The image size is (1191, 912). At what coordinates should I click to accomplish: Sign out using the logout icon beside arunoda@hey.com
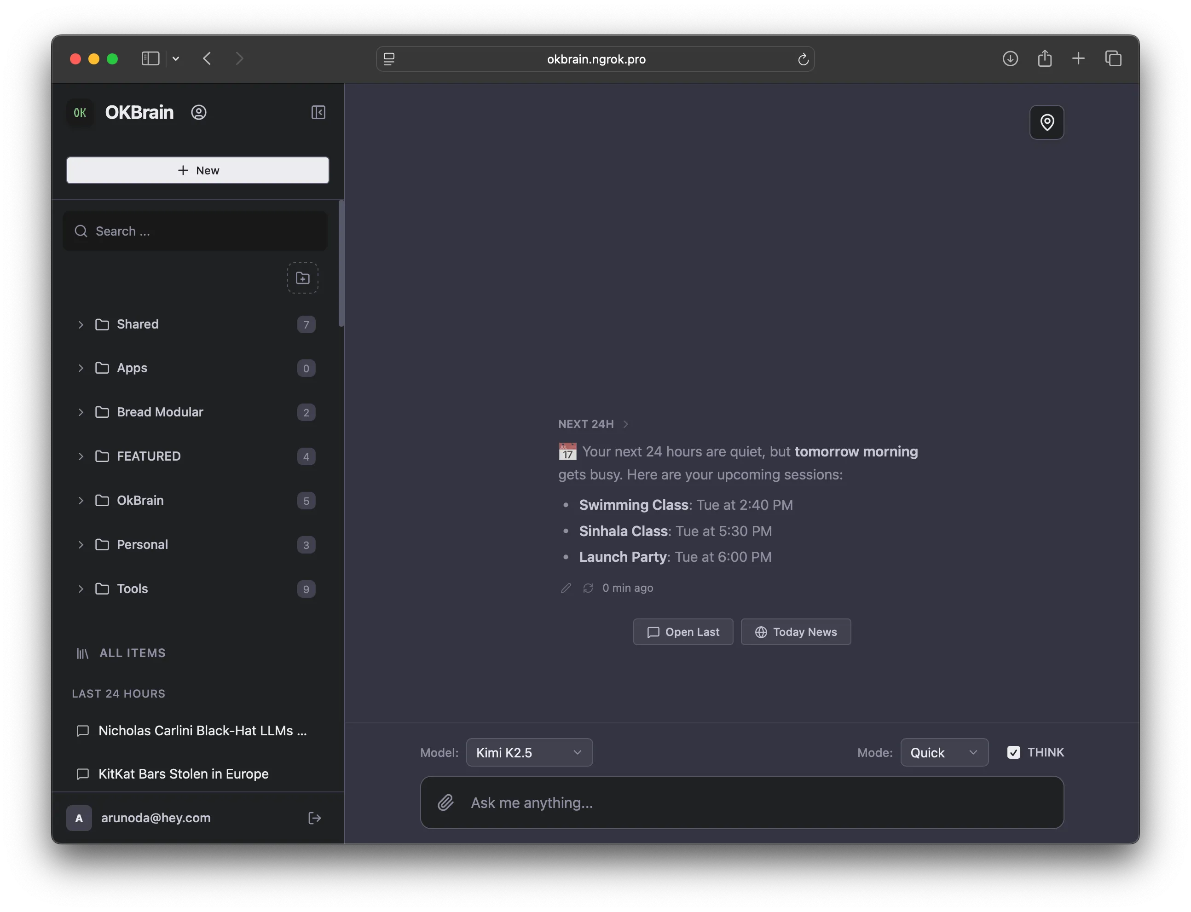point(315,818)
